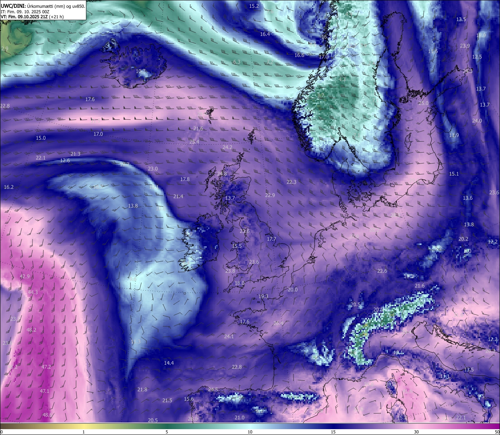Click the 15.1 value label
Screen dimensions: 500x435
point(454,174)
